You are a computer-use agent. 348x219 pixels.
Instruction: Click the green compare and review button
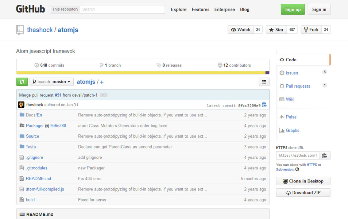point(22,82)
